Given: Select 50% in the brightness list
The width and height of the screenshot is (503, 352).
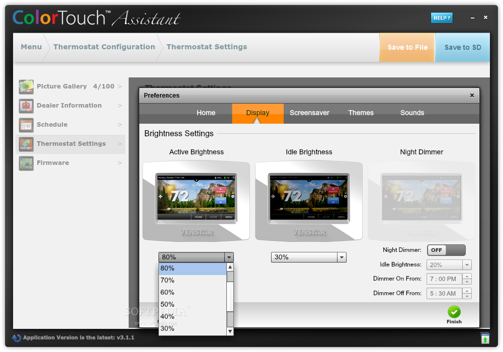Looking at the screenshot, I should [193, 305].
